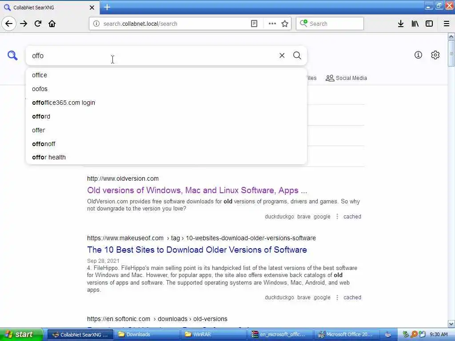Viewport: 455px width, 341px height.
Task: Go back using the browser back arrow
Action: [x=9, y=24]
